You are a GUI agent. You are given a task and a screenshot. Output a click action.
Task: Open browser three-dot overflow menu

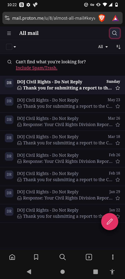click(x=113, y=257)
